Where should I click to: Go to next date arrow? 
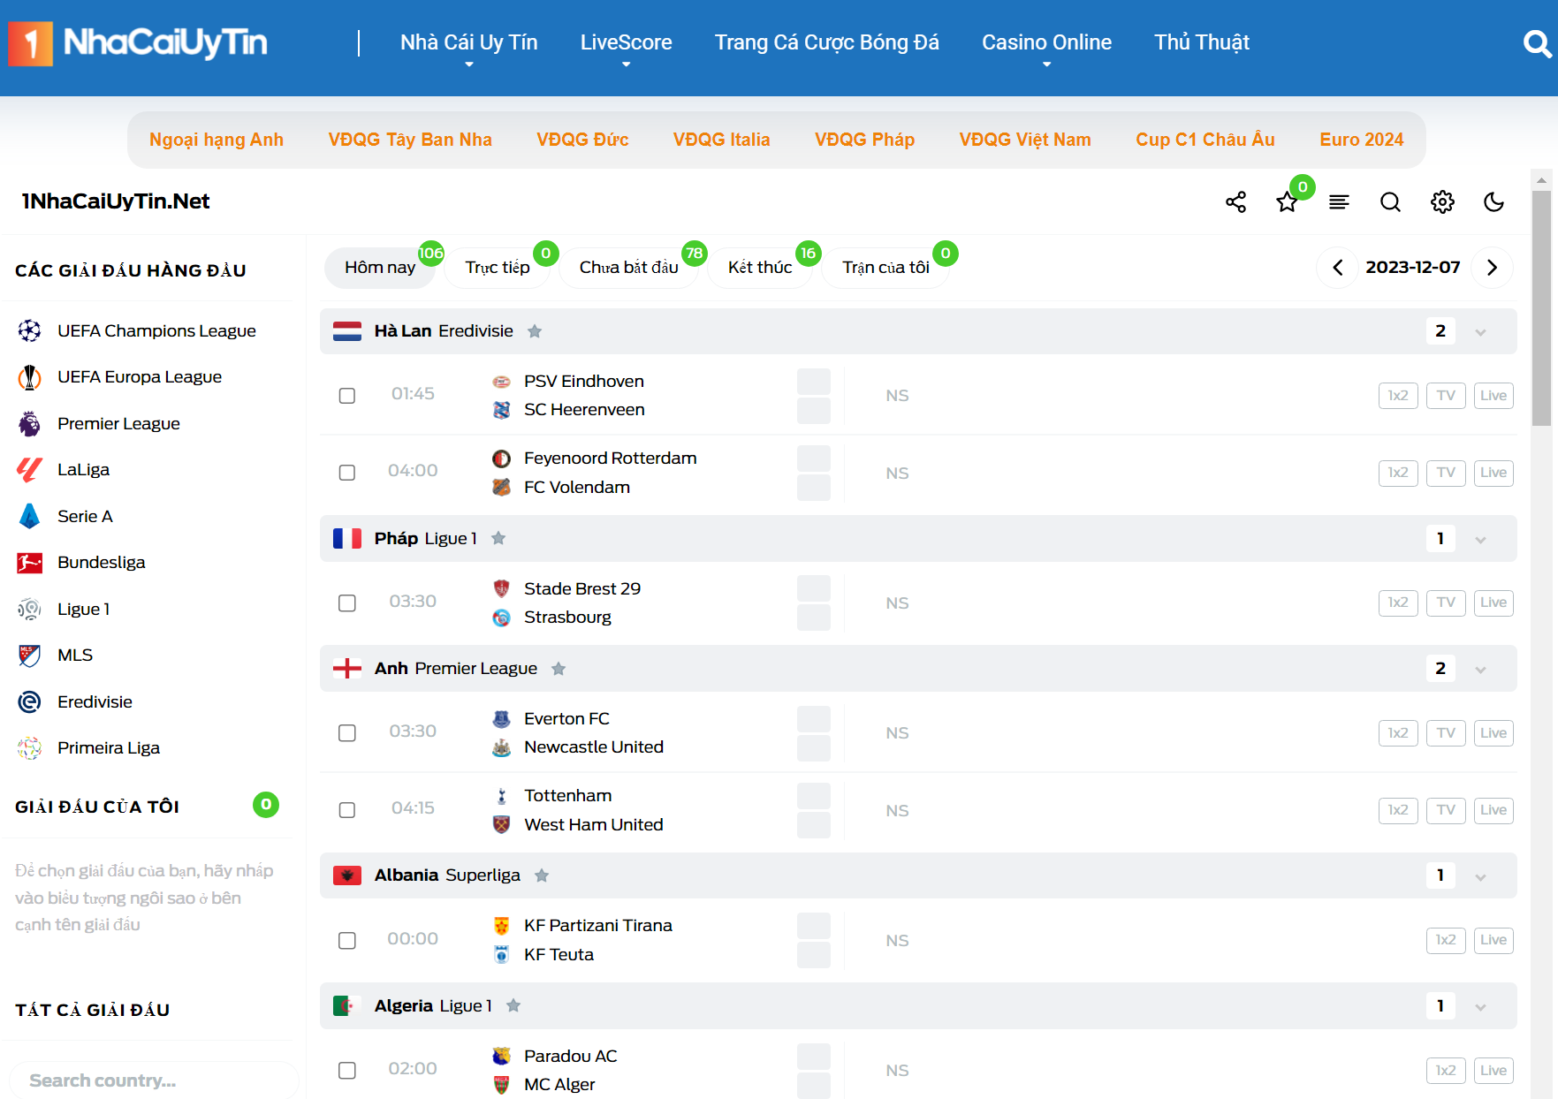1492,268
